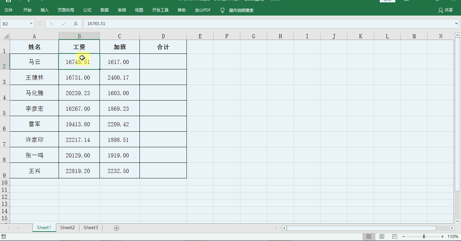Click the cell with 雷军
The height and width of the screenshot is (241, 461).
pos(34,124)
